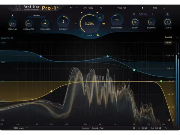
Task: Click the 500 frequency axis label
Action: tap(85, 124)
